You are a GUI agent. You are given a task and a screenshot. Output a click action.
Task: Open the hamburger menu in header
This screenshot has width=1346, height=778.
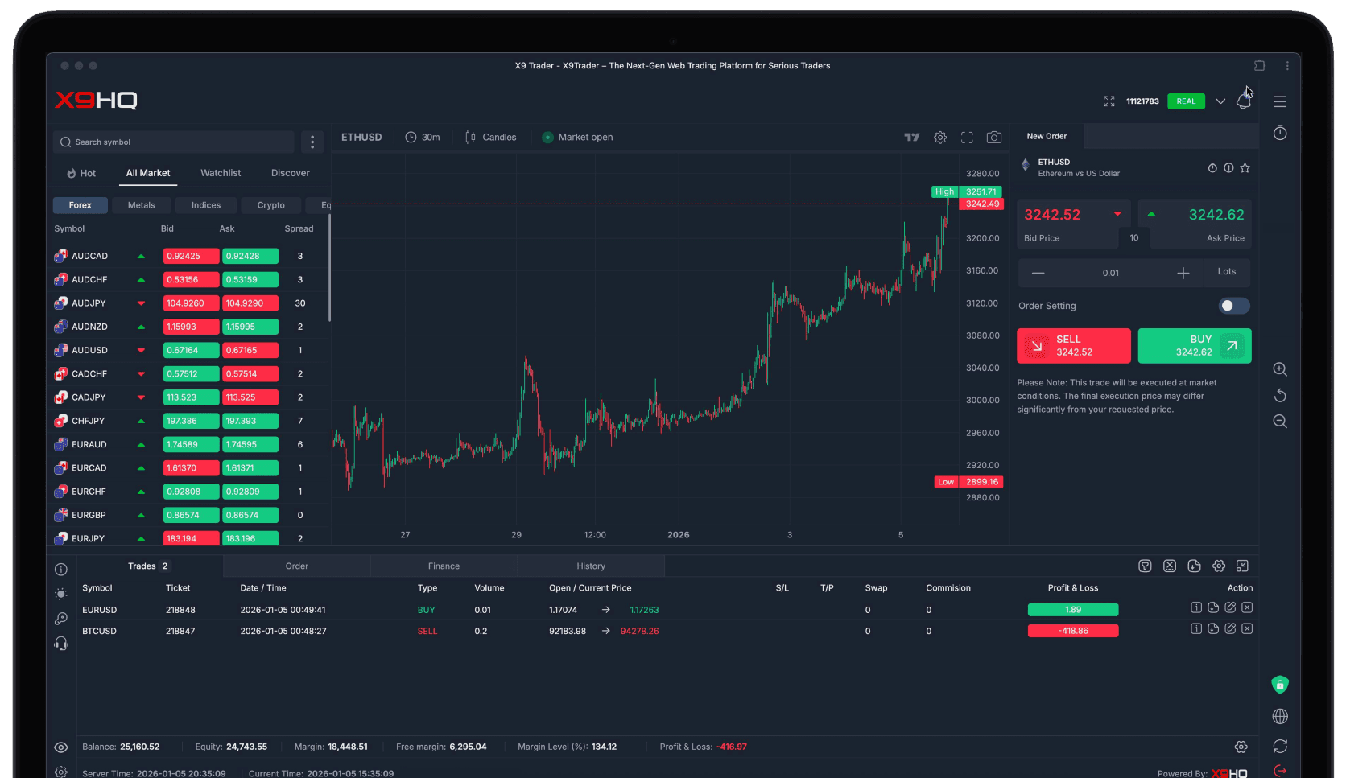click(x=1280, y=101)
